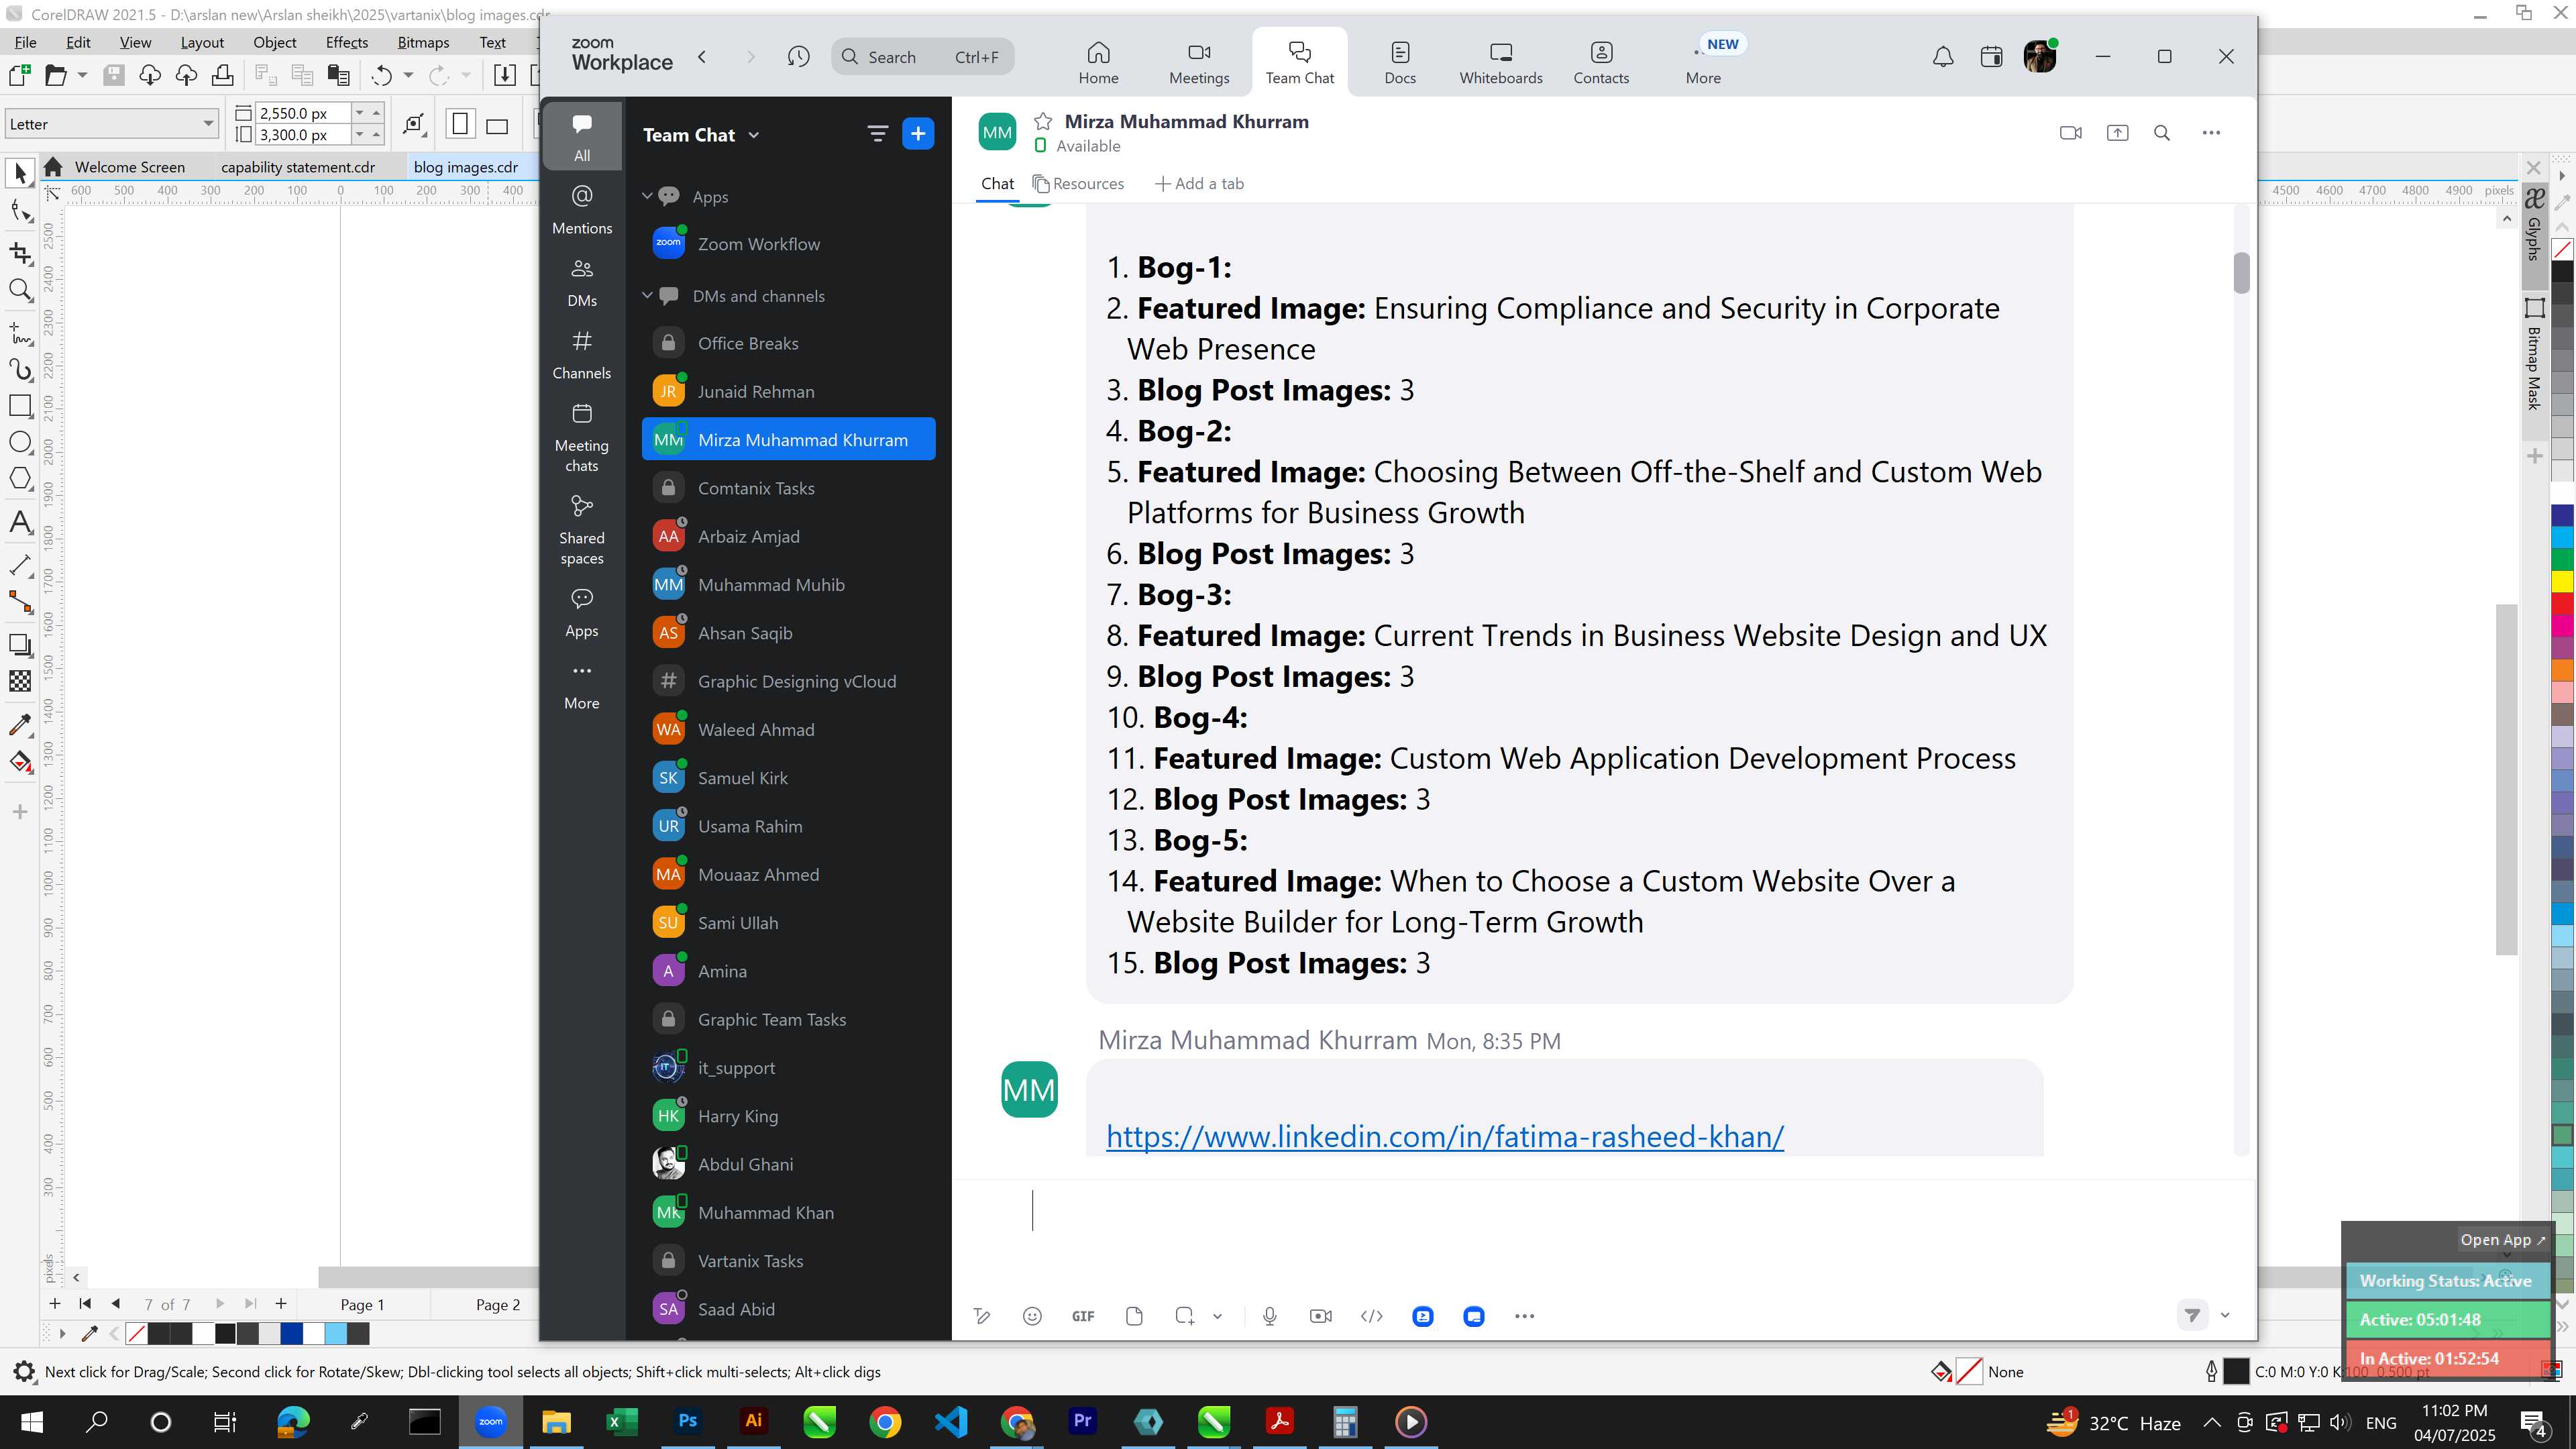This screenshot has width=2576, height=1449.
Task: Open the DMs sidebar item
Action: click(x=582, y=282)
